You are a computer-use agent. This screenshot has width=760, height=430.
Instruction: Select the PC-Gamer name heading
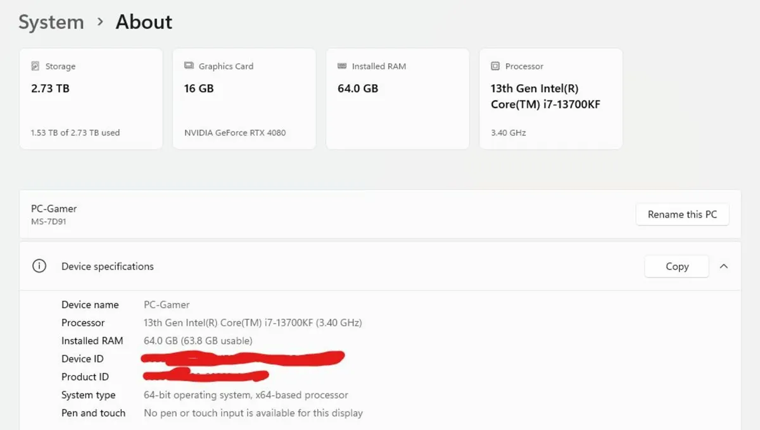(54, 209)
